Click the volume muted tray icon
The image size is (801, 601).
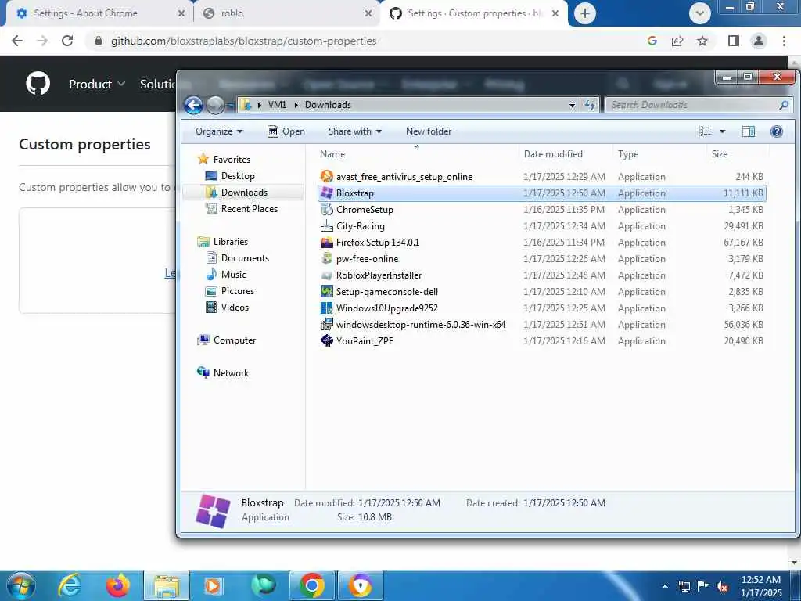[722, 586]
